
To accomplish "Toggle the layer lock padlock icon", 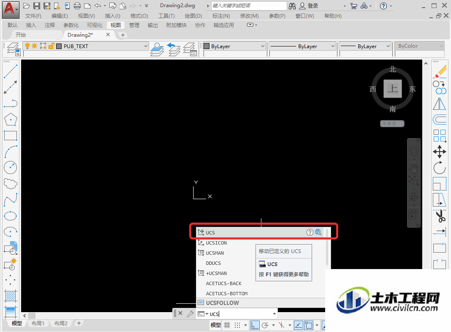I will pos(51,46).
